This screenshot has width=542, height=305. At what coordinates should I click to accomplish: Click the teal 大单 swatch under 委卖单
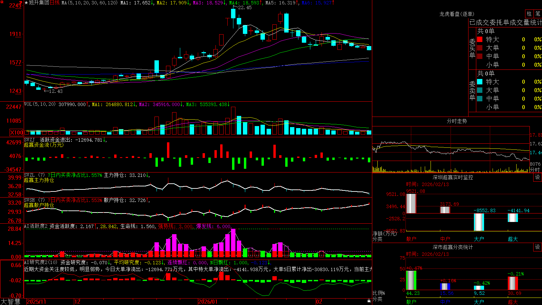(x=480, y=90)
